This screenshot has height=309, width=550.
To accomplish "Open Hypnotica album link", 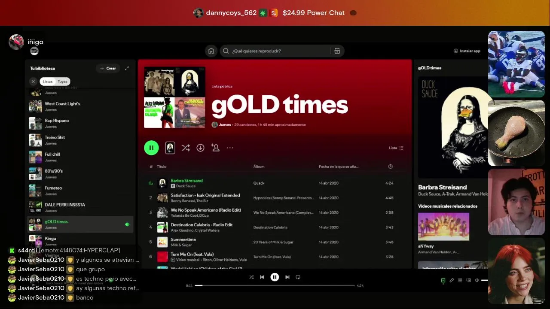I will (x=284, y=198).
